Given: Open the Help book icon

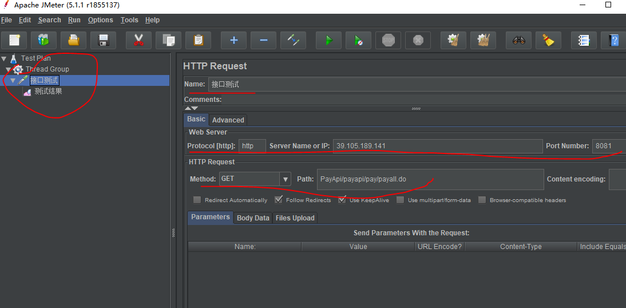Looking at the screenshot, I should point(613,40).
